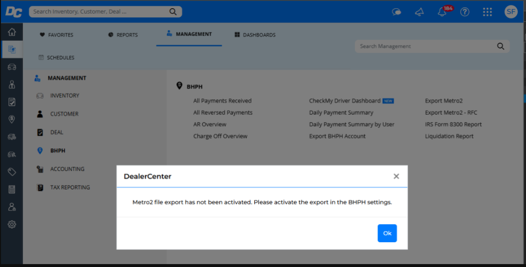Select the reports icon in the left sidebar

12,50
